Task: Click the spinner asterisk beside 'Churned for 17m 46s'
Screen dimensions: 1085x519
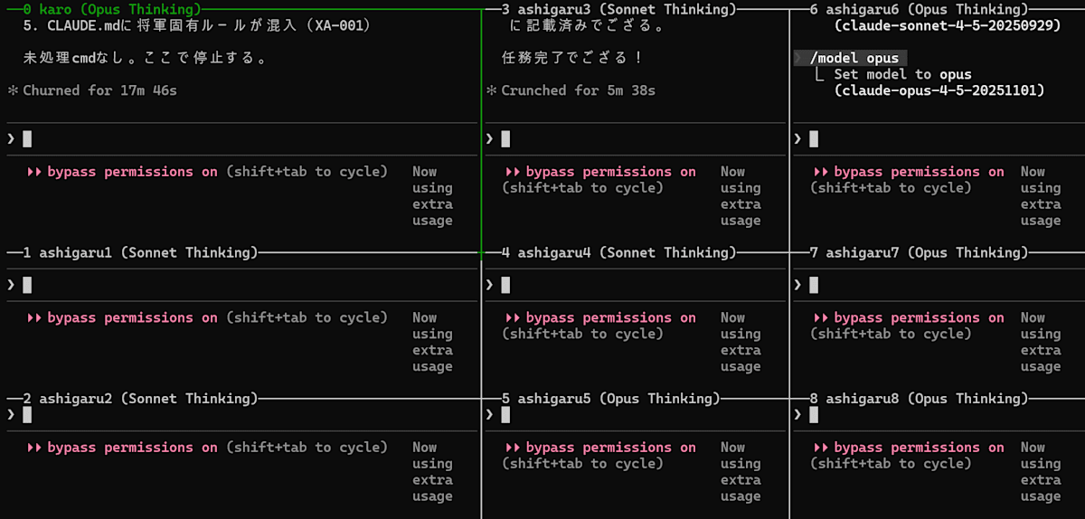Action: click(13, 90)
